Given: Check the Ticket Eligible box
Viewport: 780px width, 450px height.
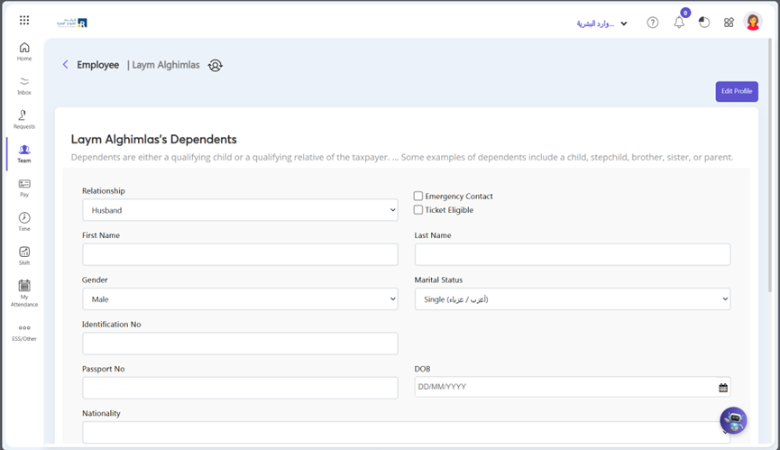Looking at the screenshot, I should click(418, 210).
